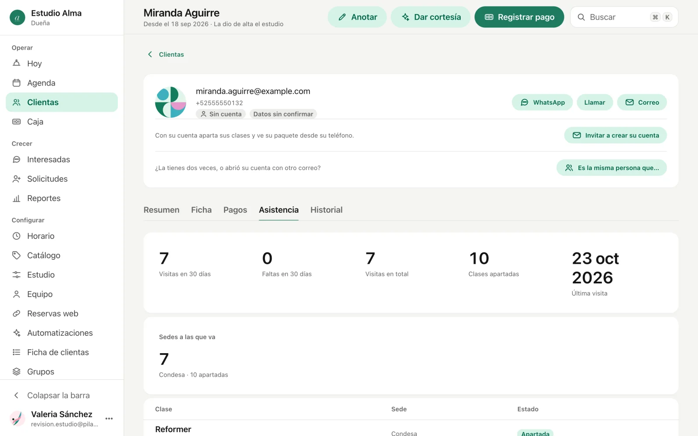Open Hoy in the sidebar
Screen dimensions: 698x436
[x=62, y=64]
